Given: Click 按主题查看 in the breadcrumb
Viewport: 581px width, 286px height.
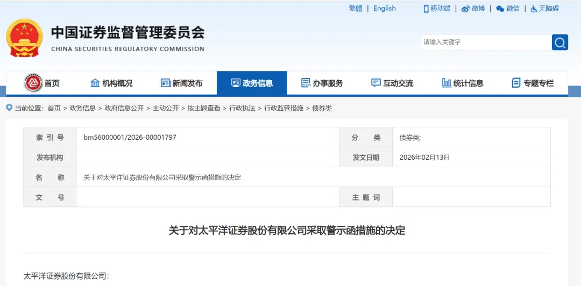Looking at the screenshot, I should pos(204,108).
